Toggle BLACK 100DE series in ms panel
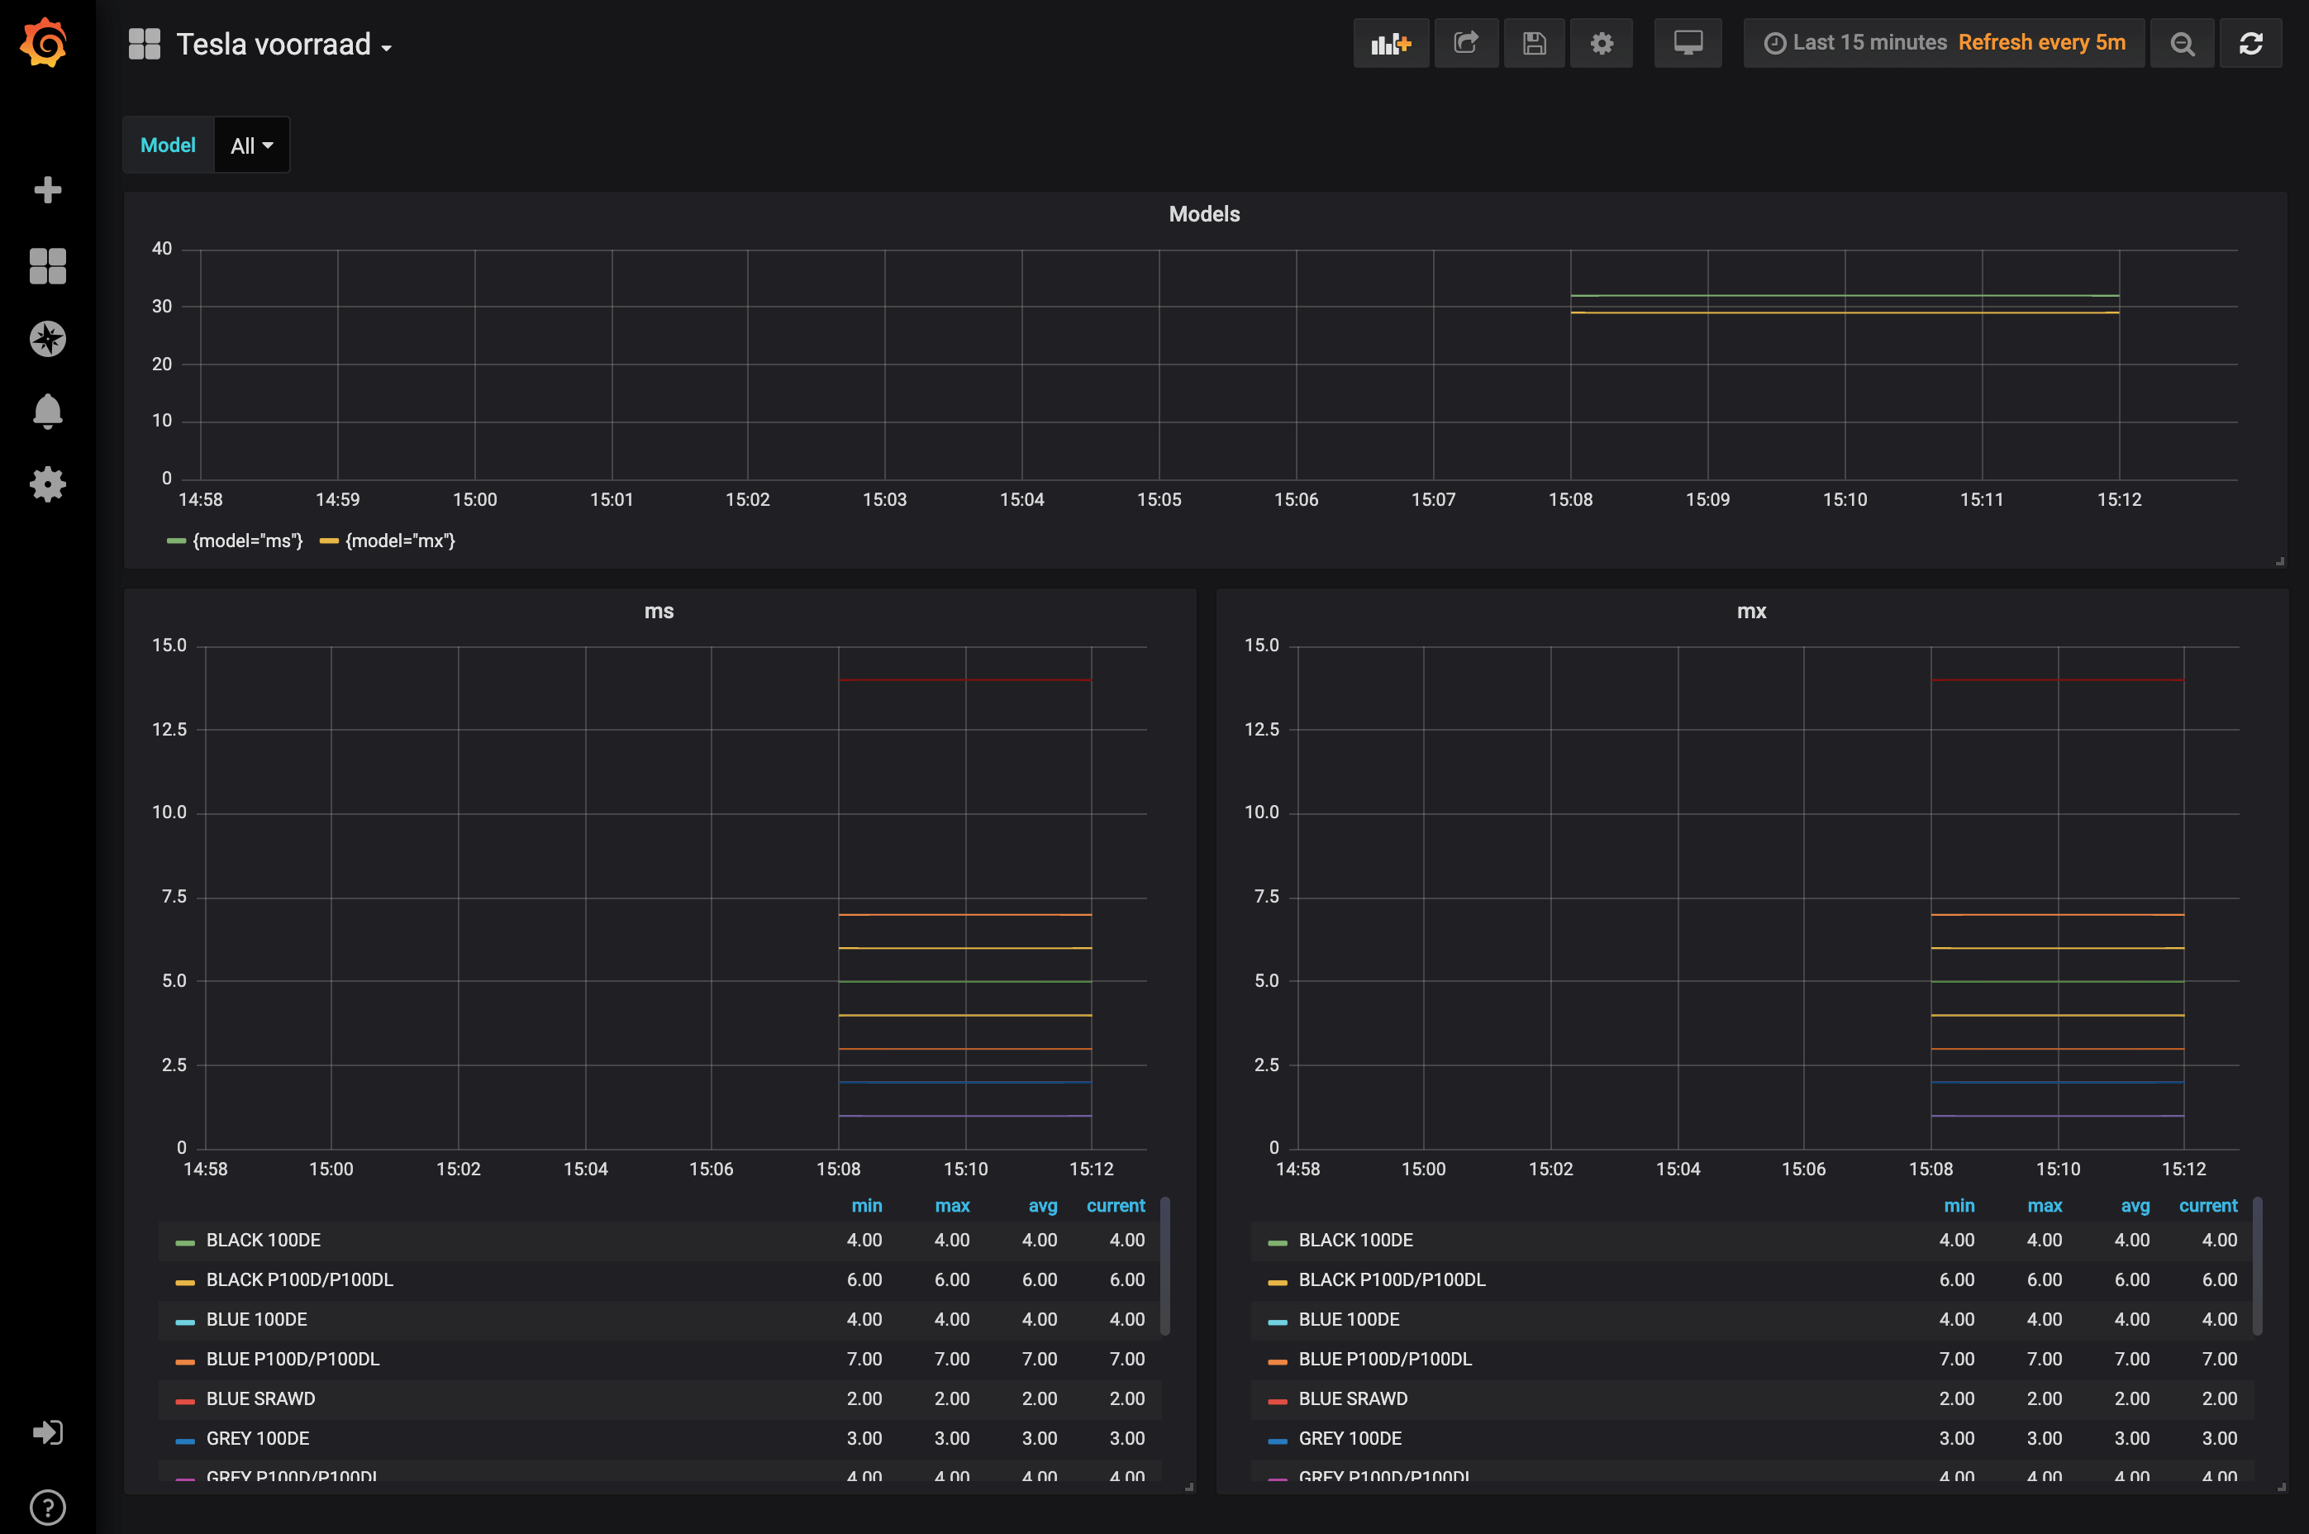The width and height of the screenshot is (2309, 1534). (263, 1241)
